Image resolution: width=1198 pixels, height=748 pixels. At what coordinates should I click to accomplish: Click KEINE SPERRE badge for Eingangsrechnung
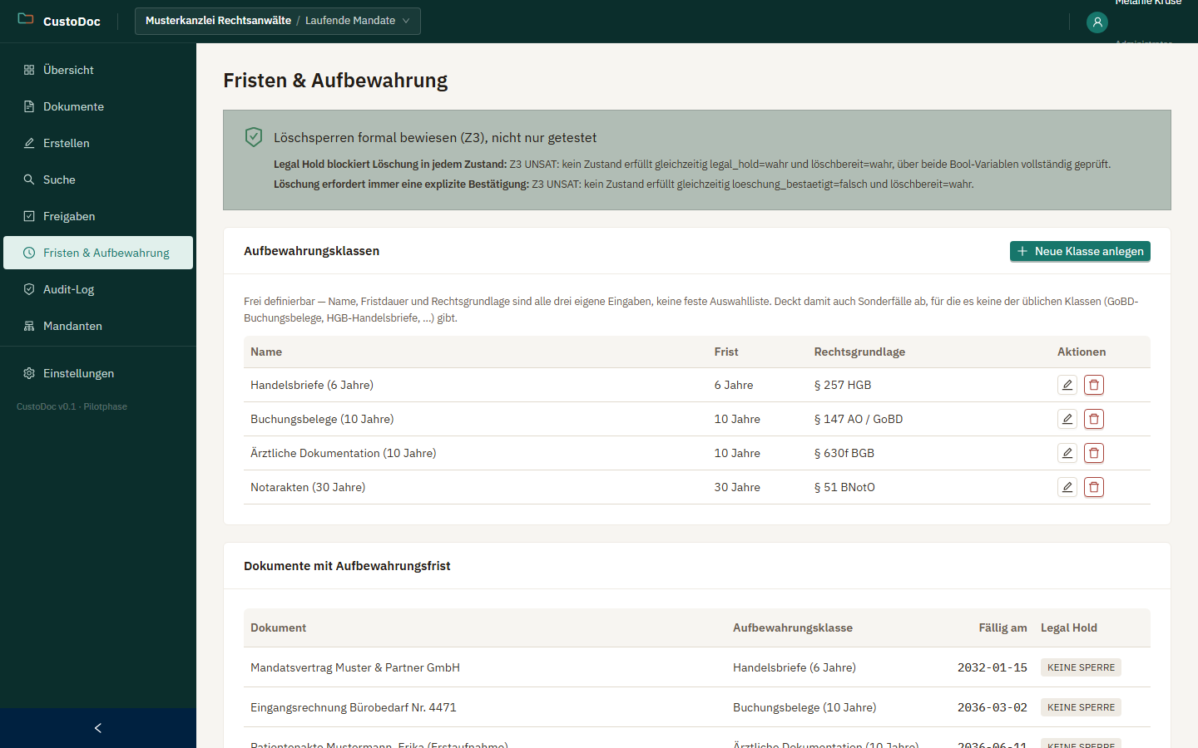click(1081, 707)
